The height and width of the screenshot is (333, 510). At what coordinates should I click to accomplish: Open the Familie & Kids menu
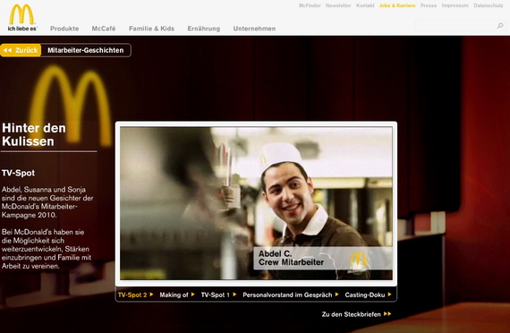[151, 29]
